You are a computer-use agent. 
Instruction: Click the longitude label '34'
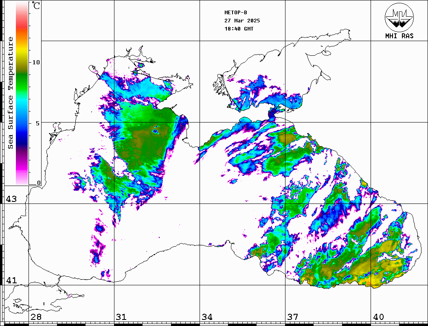(207, 317)
